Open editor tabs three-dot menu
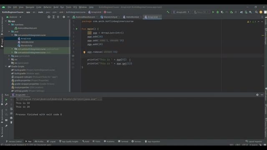267x150 pixels. pyautogui.click(x=262, y=17)
